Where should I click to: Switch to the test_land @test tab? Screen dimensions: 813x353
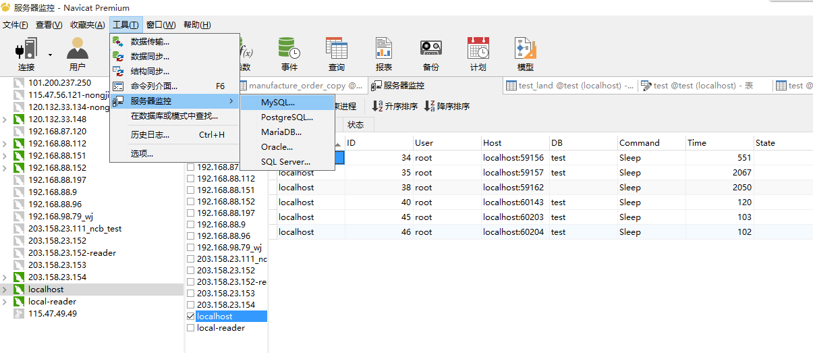click(x=569, y=86)
